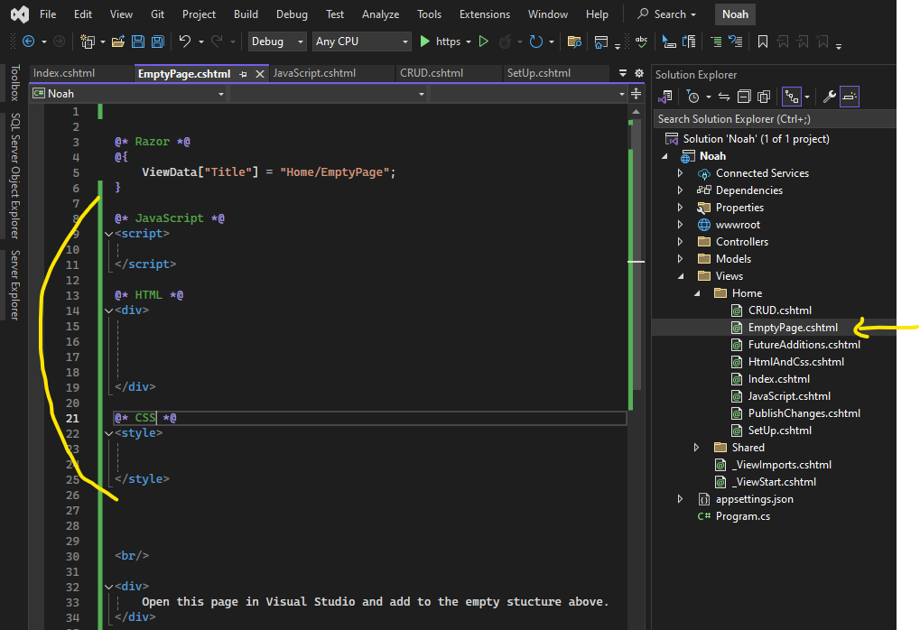
Task: Open the editor tab list overflow dropdown
Action: click(x=623, y=73)
